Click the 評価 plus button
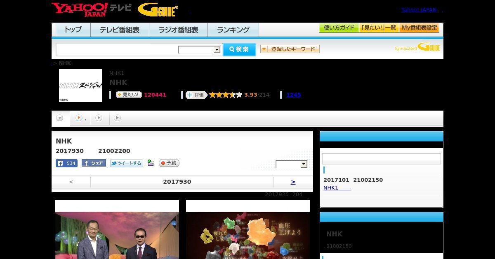 196,95
